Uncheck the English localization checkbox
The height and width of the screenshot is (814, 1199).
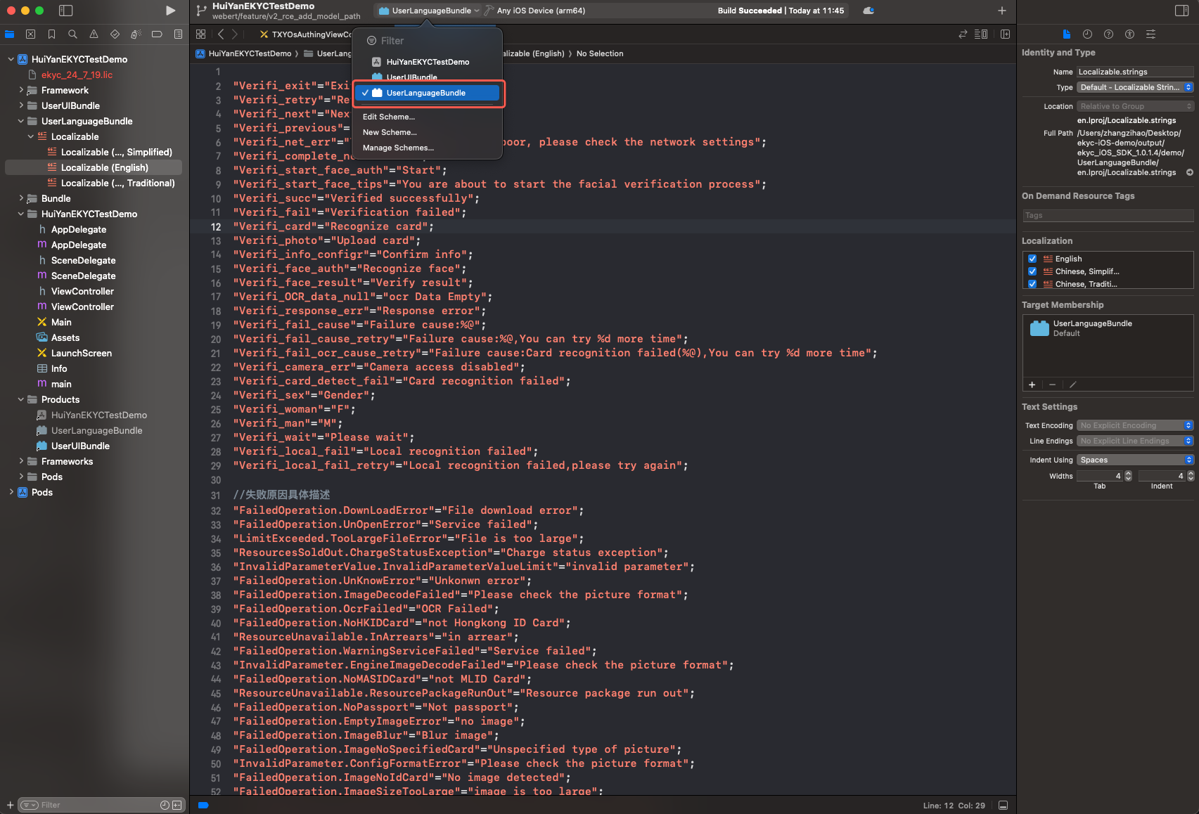pyautogui.click(x=1032, y=259)
